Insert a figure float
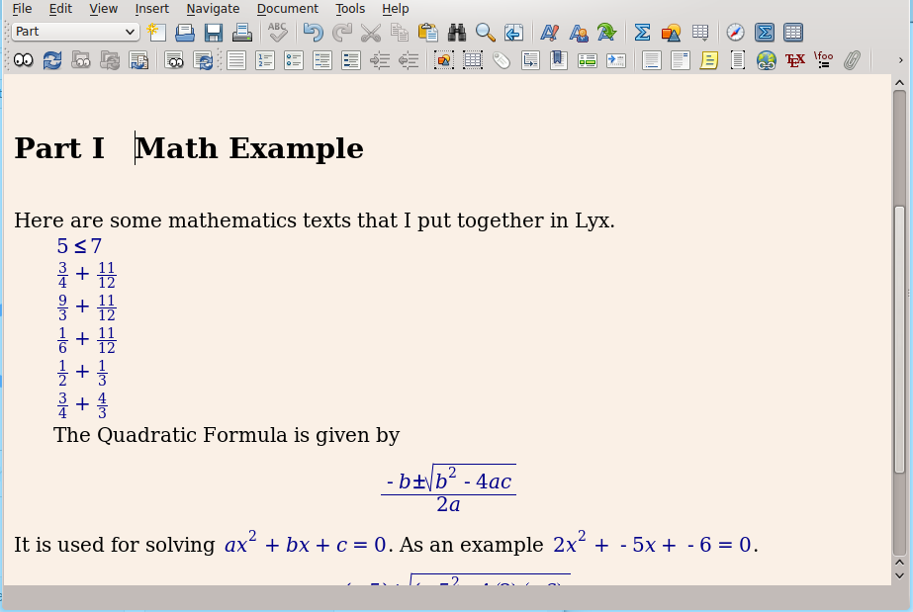Image resolution: width=913 pixels, height=612 pixels. coord(444,60)
